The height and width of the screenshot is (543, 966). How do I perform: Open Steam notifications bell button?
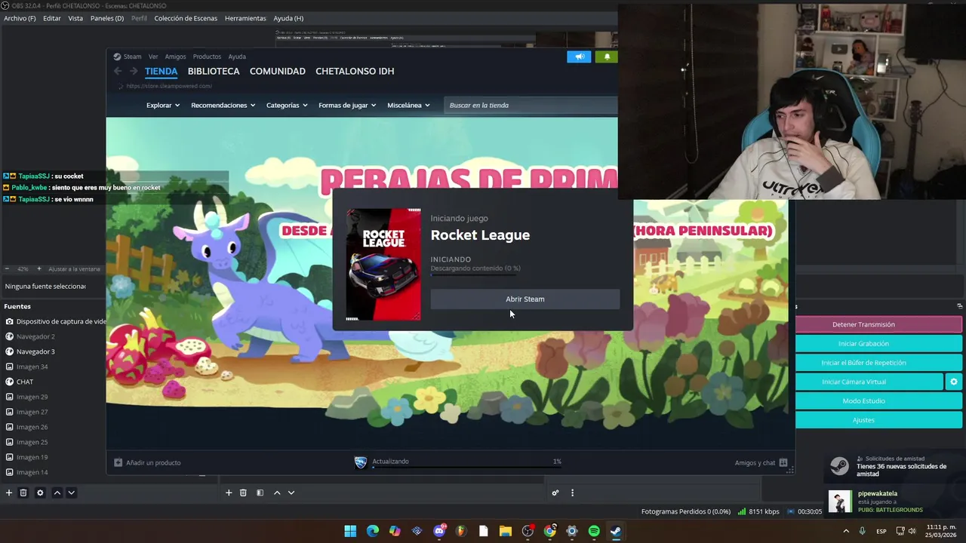coord(607,57)
